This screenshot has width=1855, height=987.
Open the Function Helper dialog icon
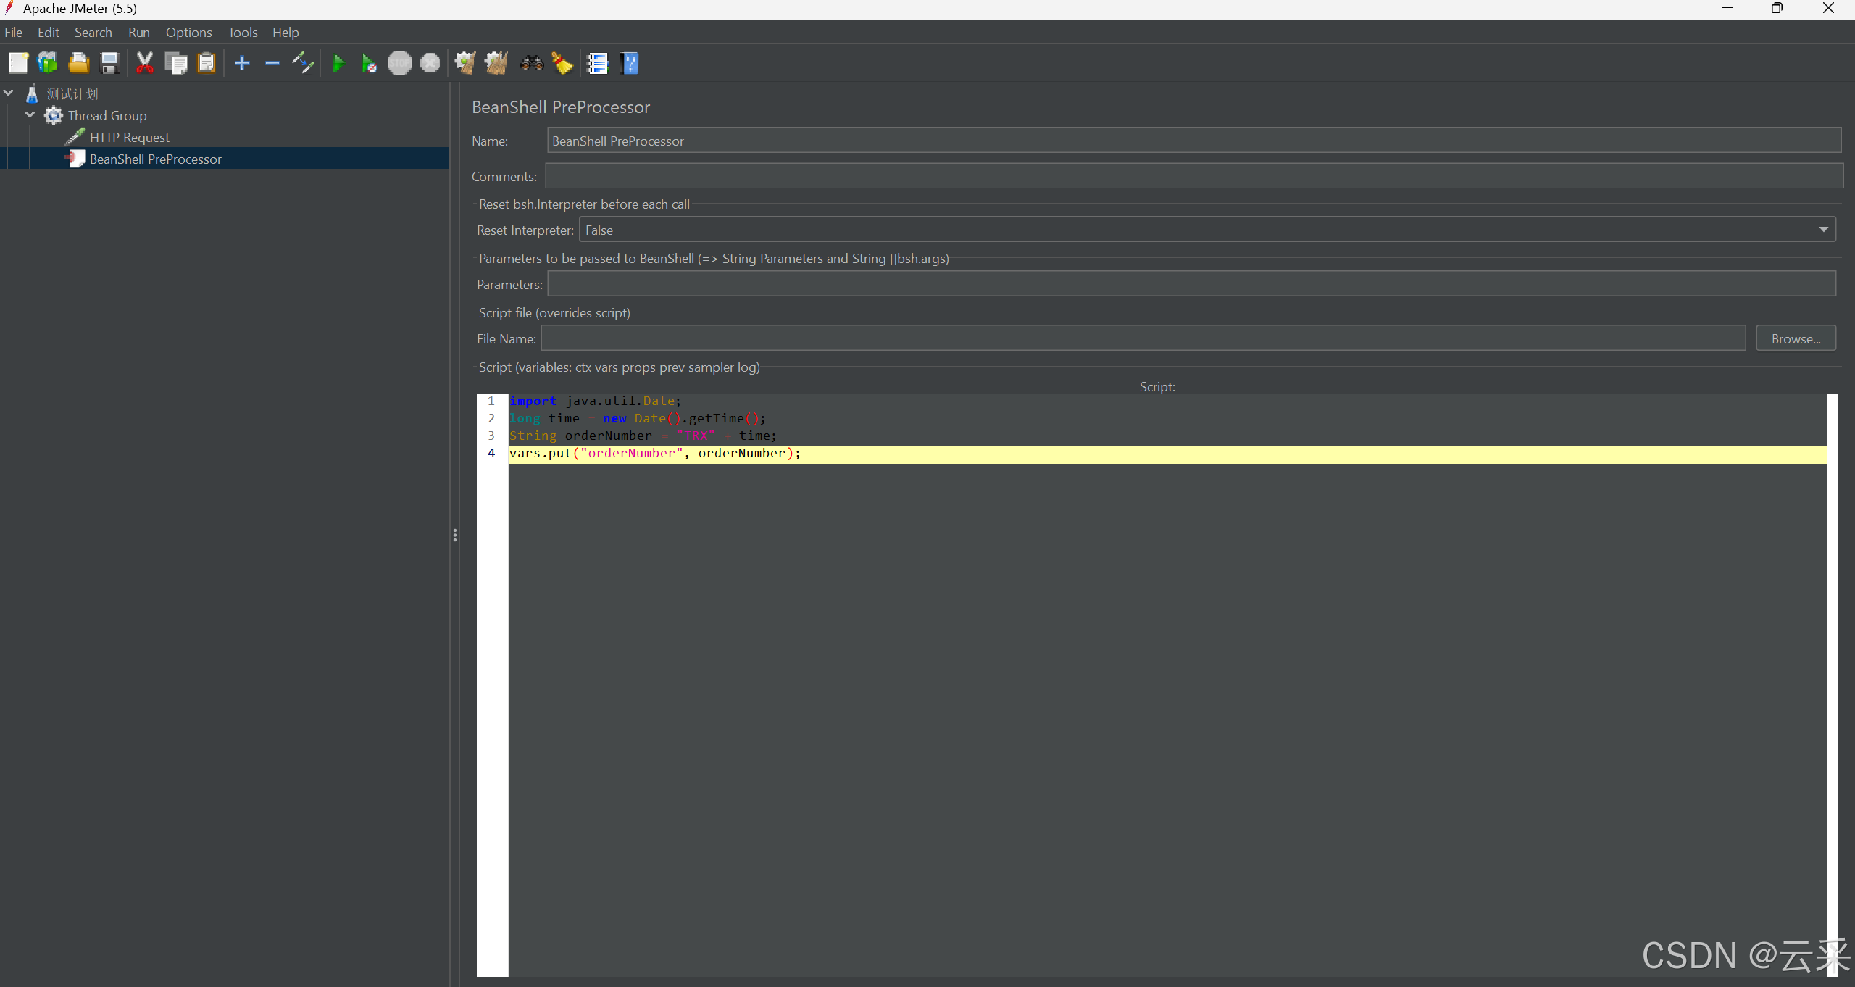tap(598, 63)
